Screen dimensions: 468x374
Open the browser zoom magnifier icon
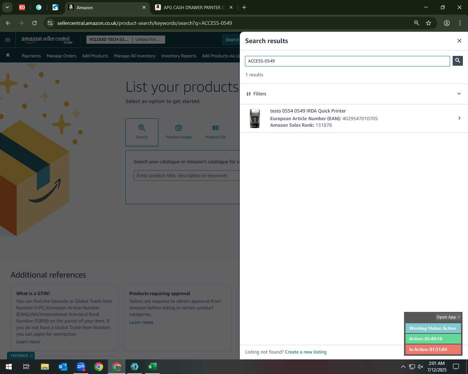416,23
